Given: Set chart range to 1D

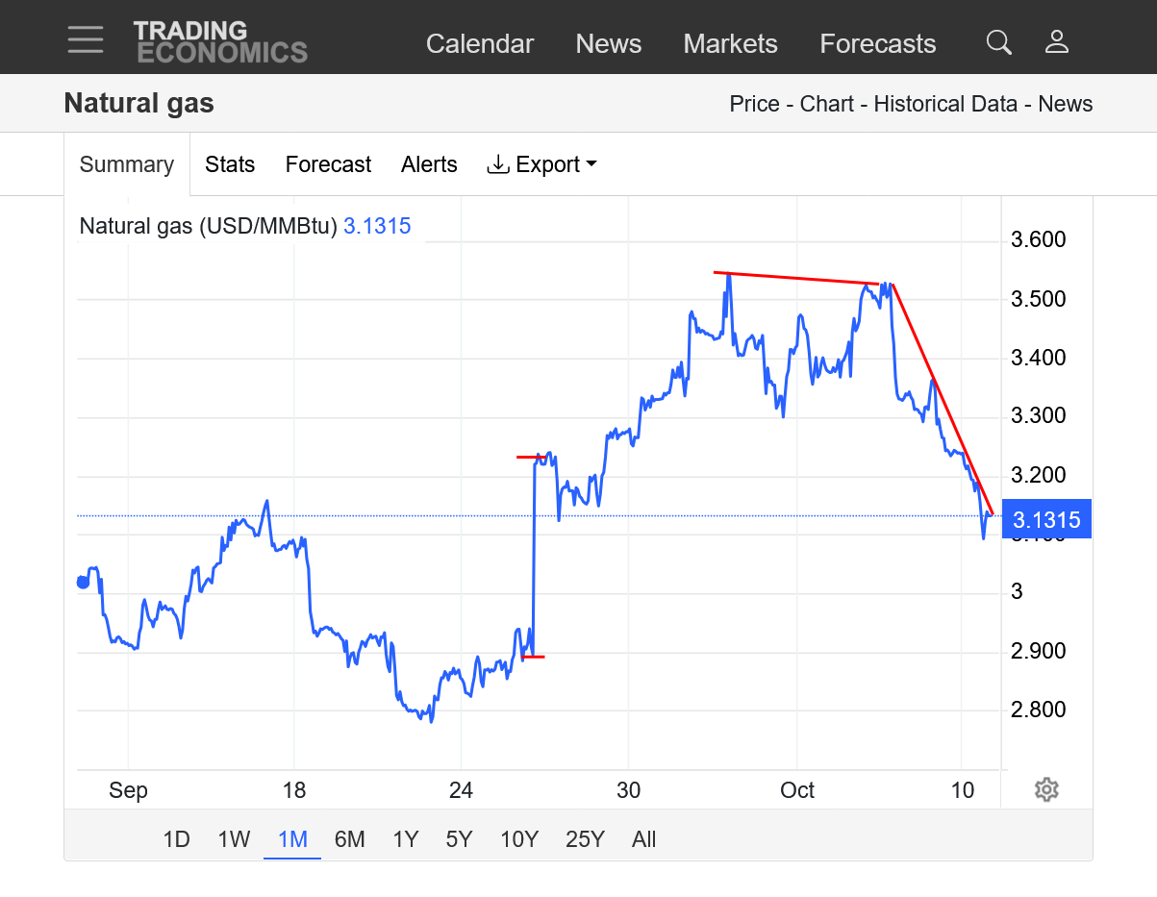Looking at the screenshot, I should 176,839.
